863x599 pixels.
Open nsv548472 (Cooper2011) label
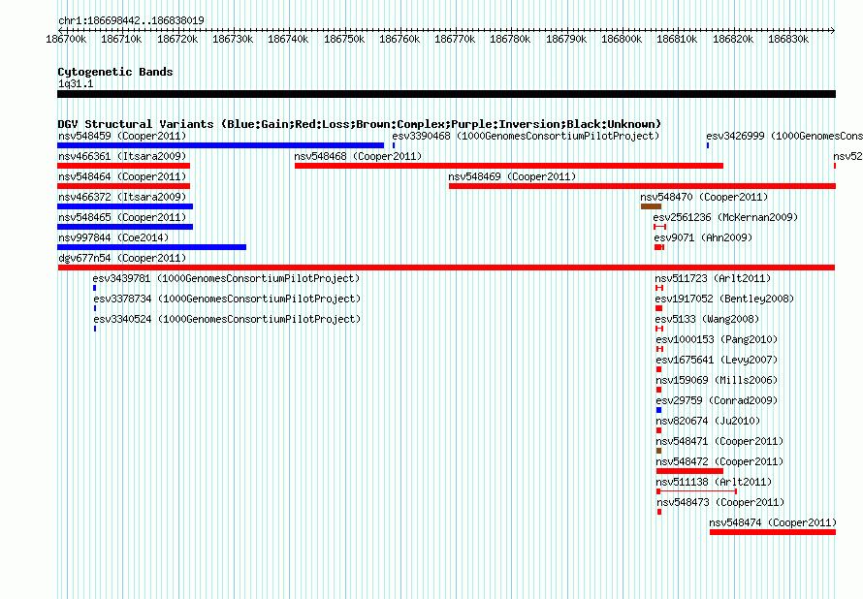click(x=719, y=461)
